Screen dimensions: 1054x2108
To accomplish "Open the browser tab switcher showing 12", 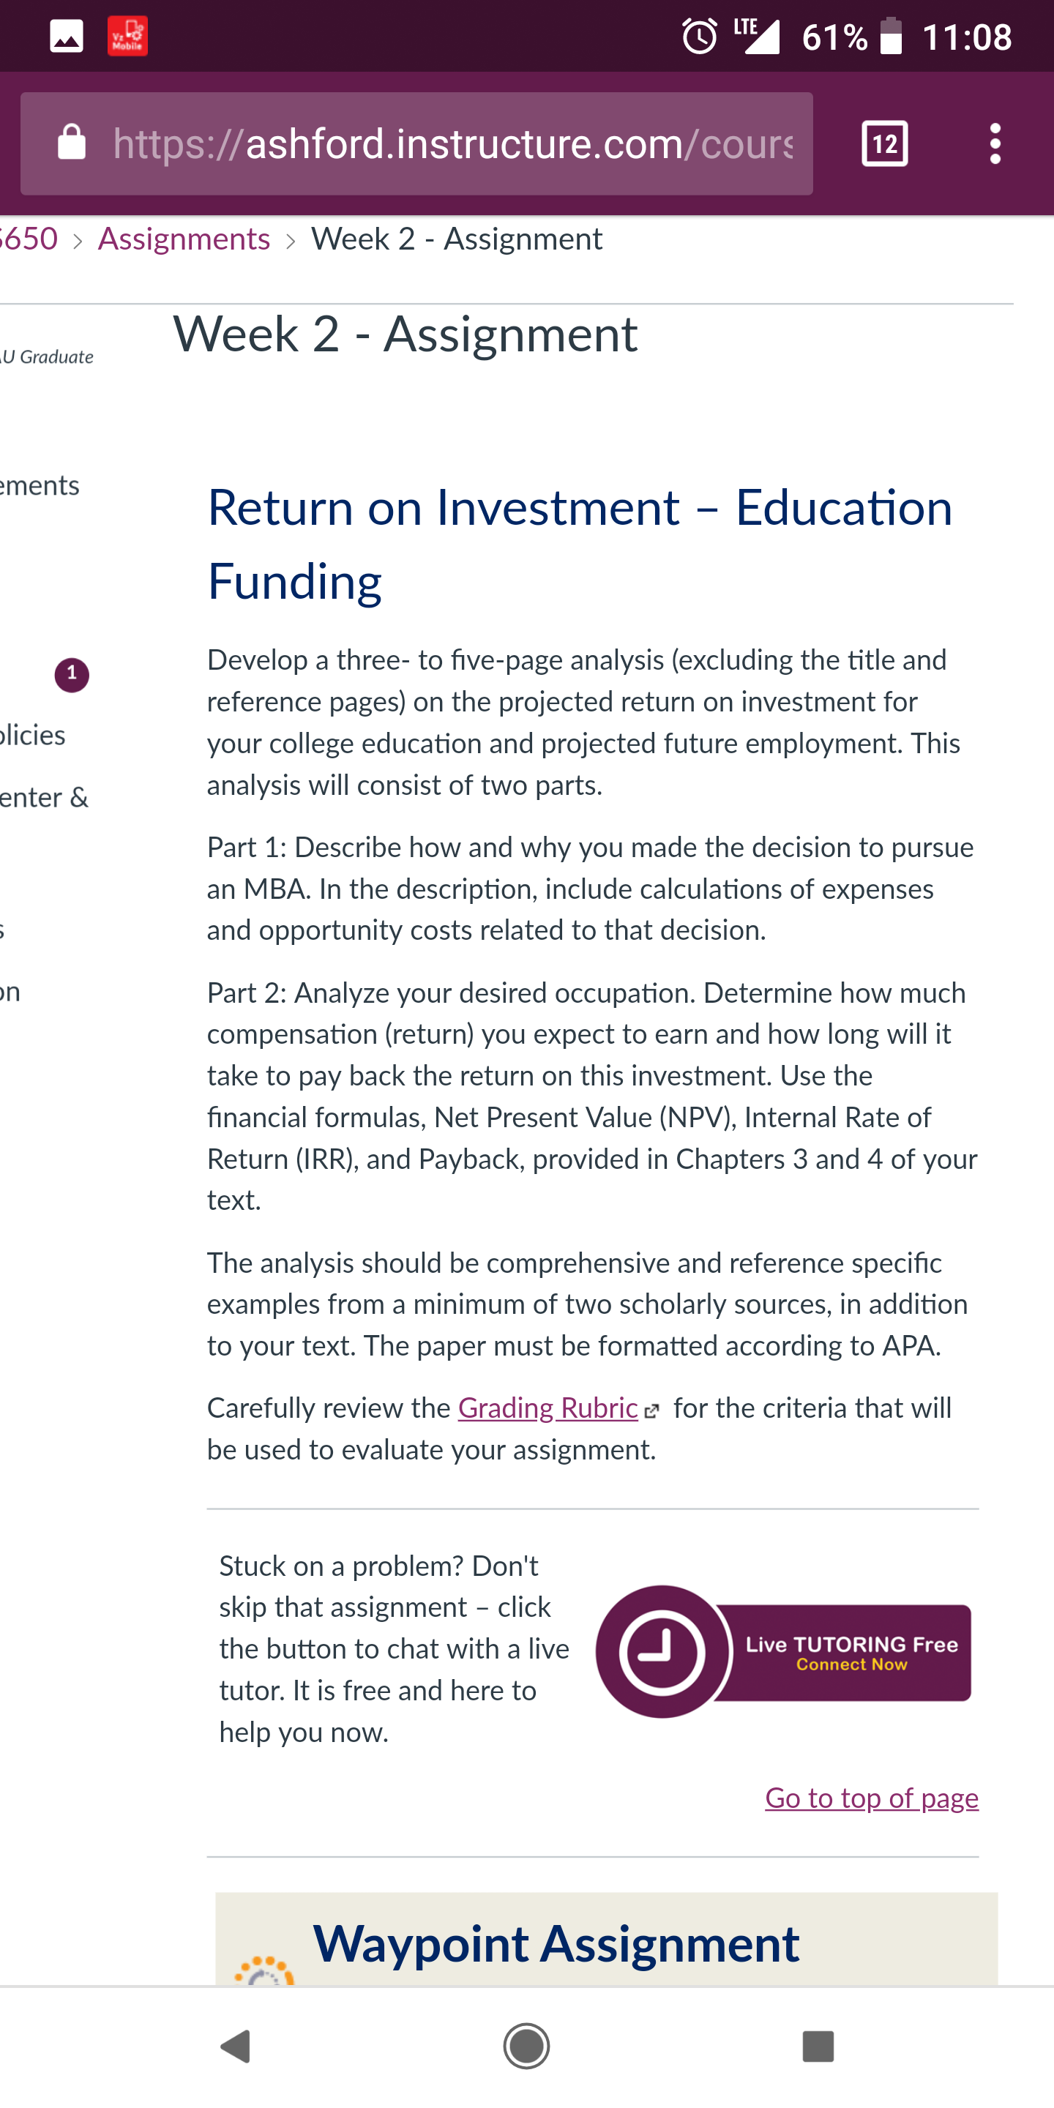I will (x=885, y=144).
